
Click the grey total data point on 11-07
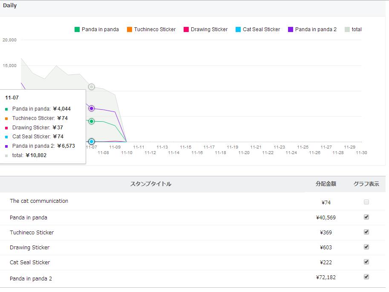92,87
